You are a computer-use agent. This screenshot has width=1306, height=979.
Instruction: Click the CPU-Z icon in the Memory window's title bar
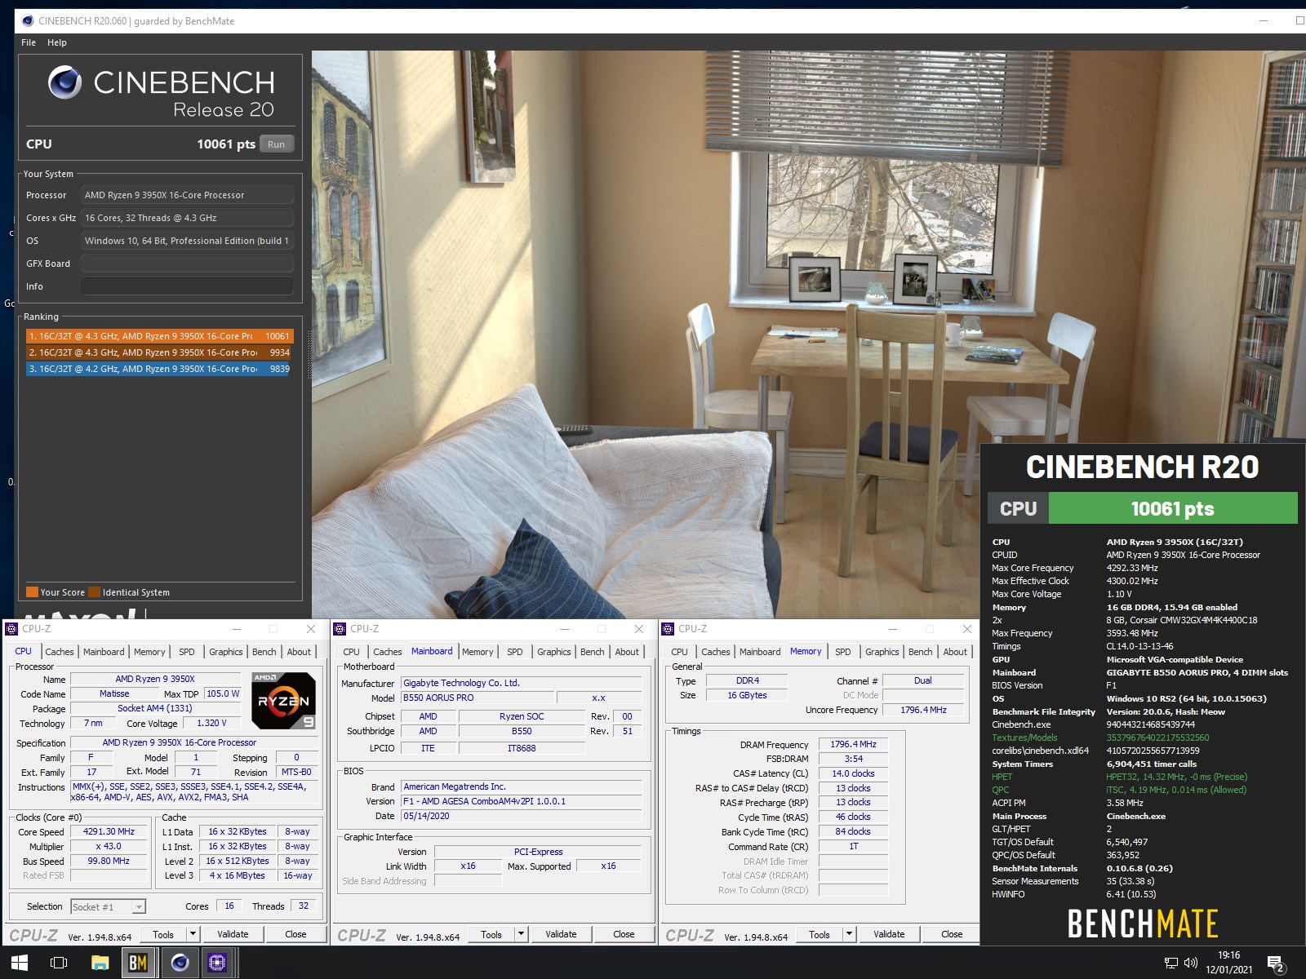pyautogui.click(x=668, y=629)
